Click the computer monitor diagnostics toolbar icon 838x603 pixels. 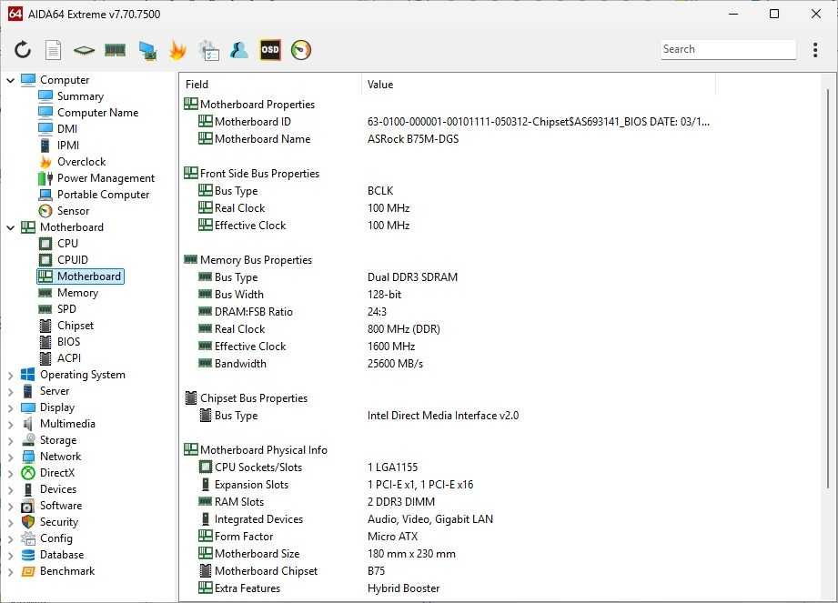pos(147,50)
